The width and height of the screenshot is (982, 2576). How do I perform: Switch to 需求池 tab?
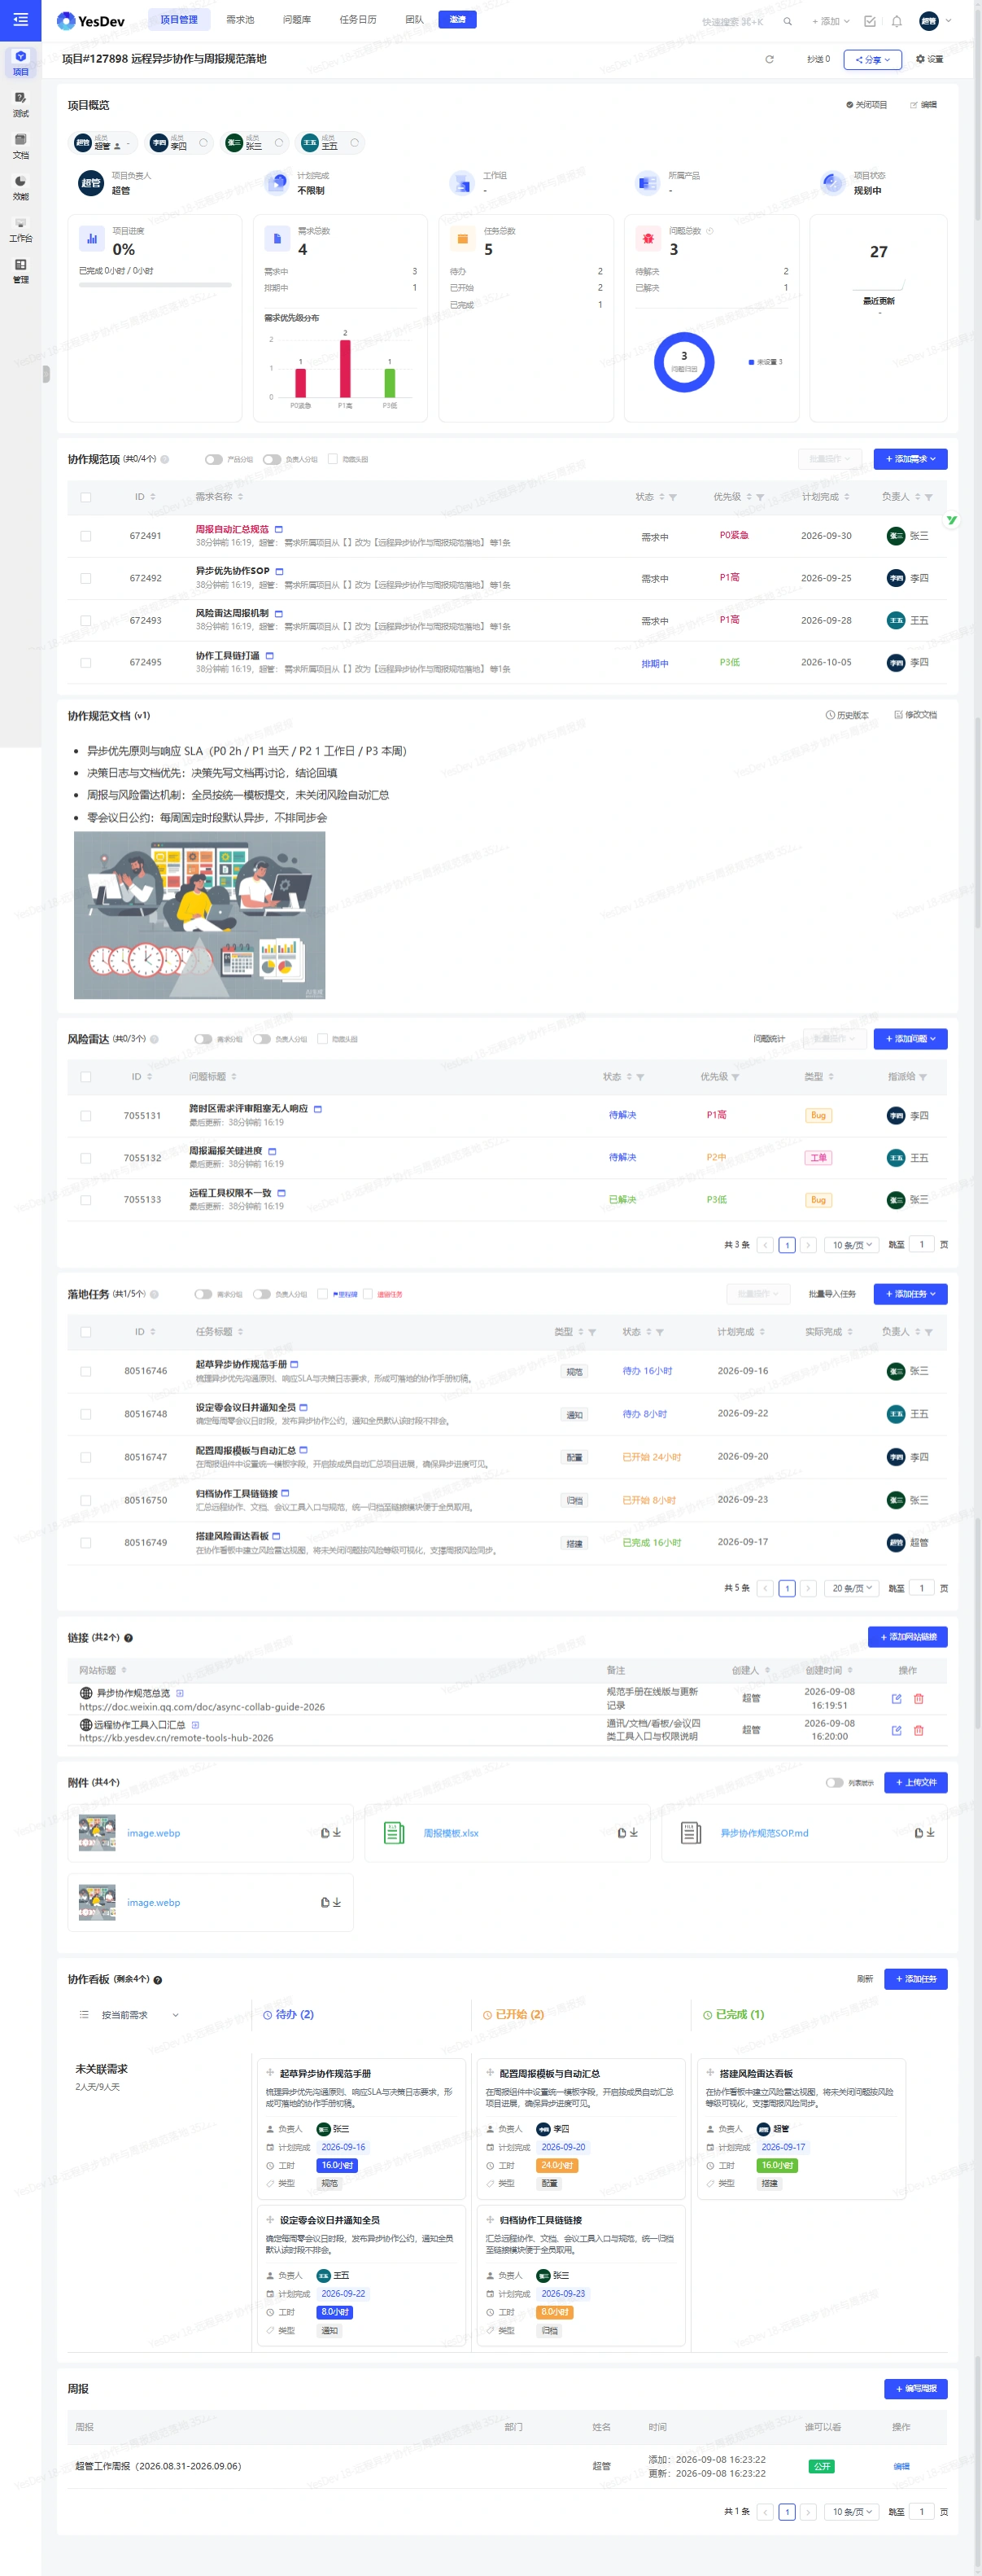[x=240, y=19]
